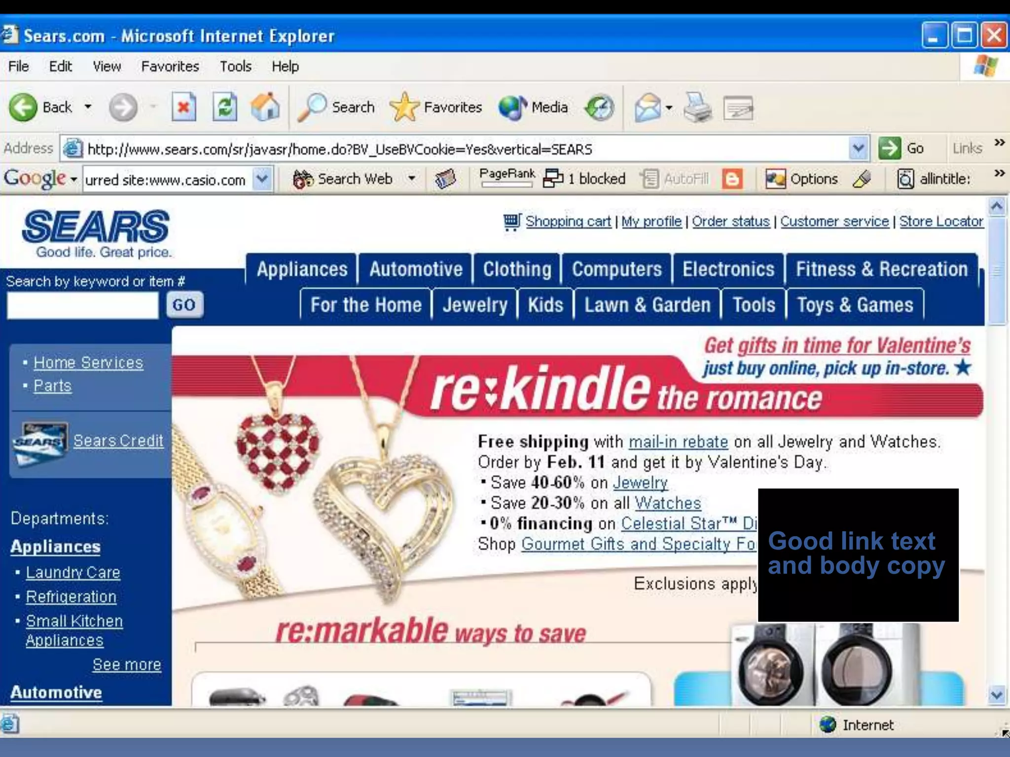The image size is (1010, 757).
Task: Open the Favorites menu
Action: click(x=170, y=66)
